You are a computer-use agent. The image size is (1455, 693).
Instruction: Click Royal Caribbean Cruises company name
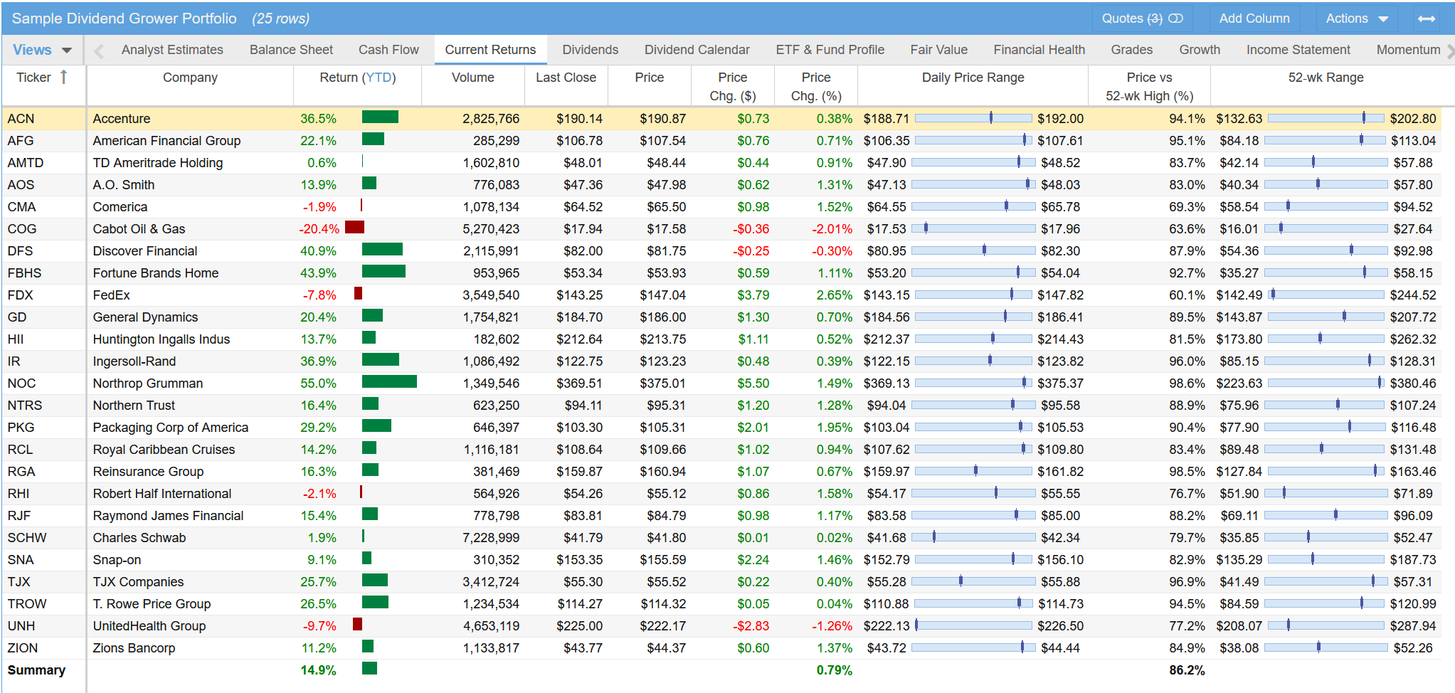(164, 450)
